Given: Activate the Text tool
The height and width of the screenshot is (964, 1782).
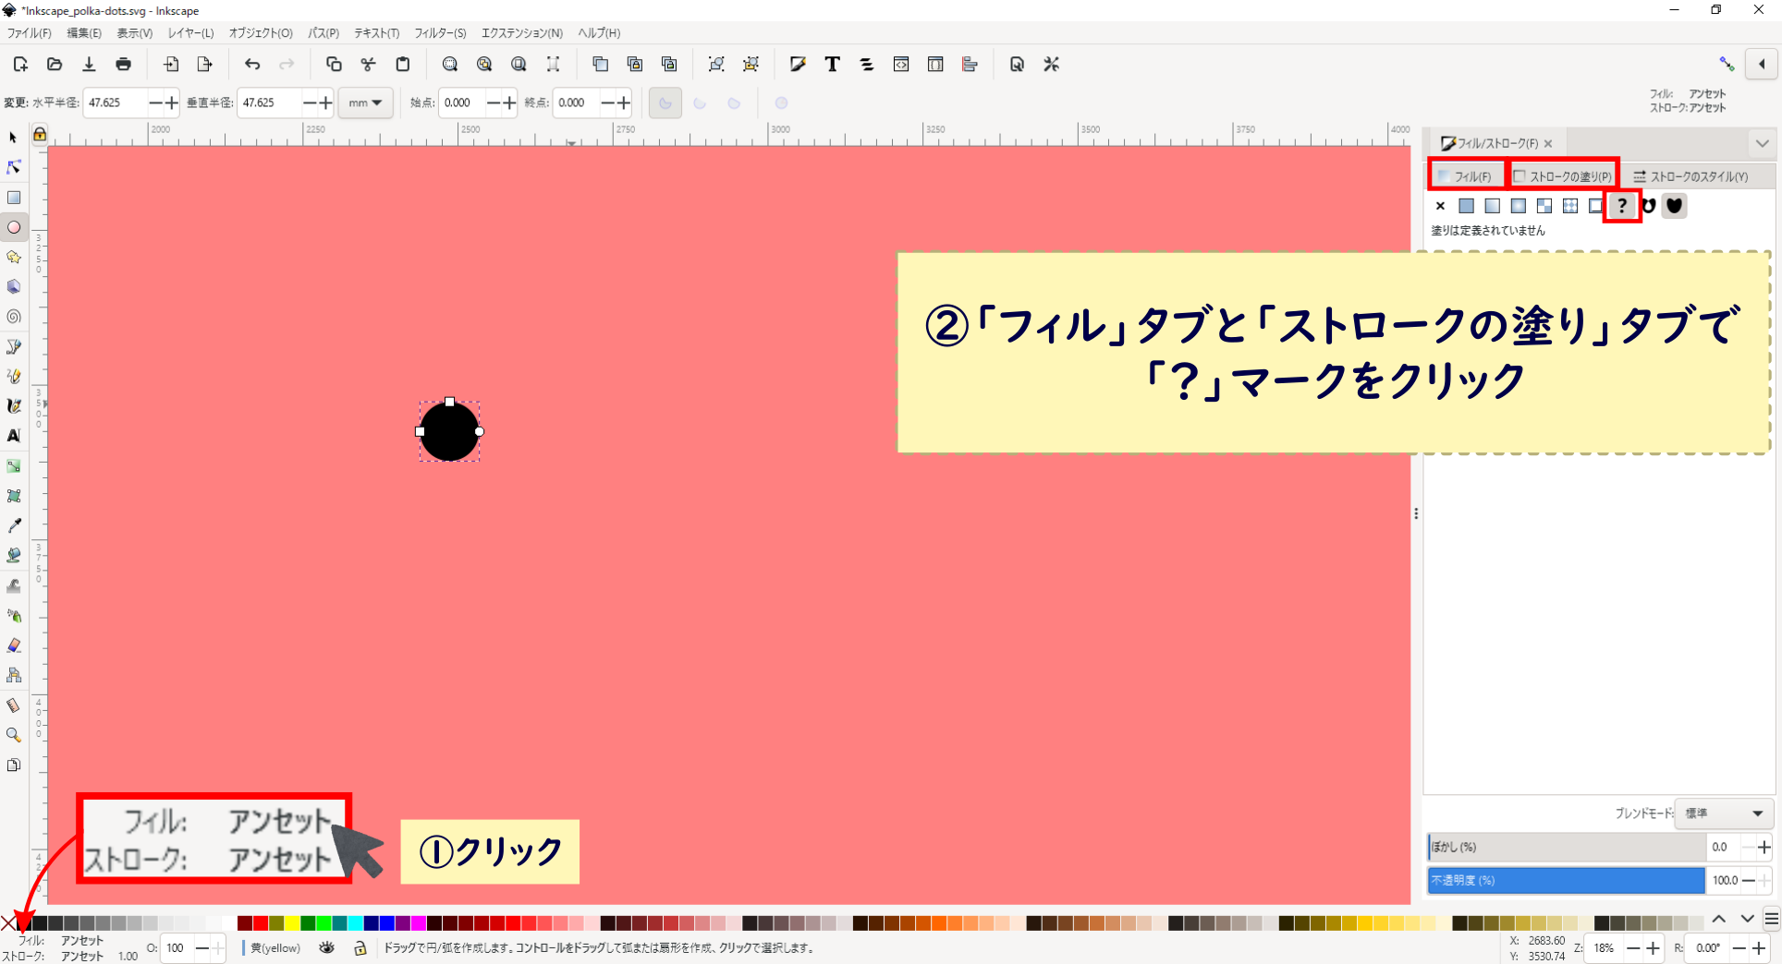Looking at the screenshot, I should pos(15,436).
